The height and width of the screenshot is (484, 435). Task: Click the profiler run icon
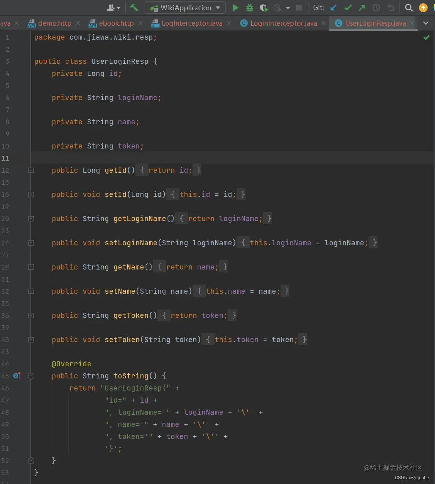[277, 8]
